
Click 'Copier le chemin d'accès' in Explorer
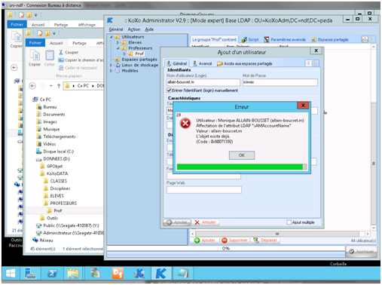point(81,60)
